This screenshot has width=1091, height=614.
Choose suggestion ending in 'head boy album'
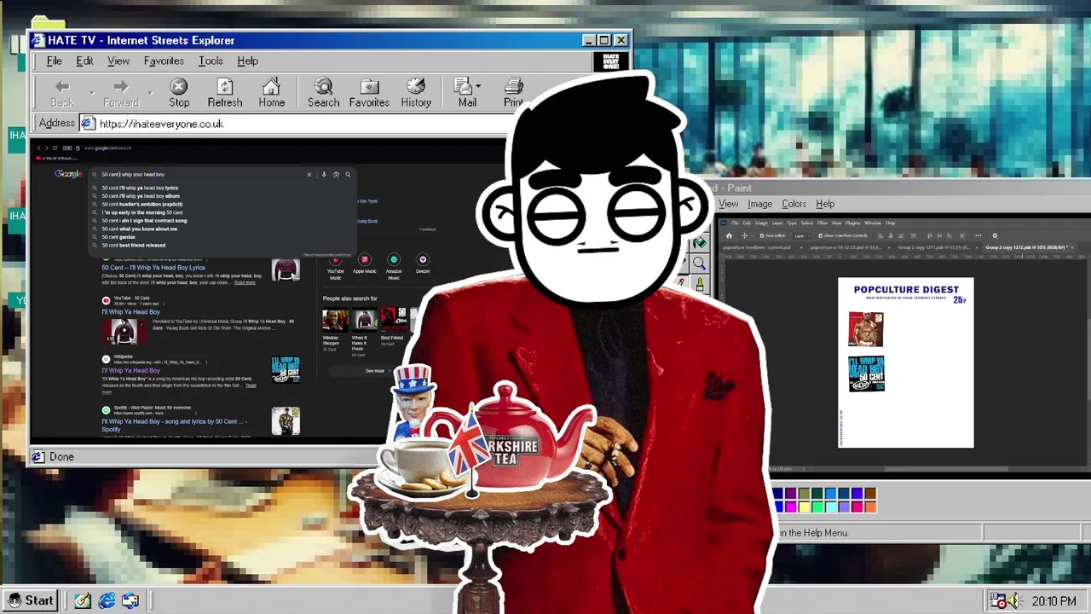(141, 196)
